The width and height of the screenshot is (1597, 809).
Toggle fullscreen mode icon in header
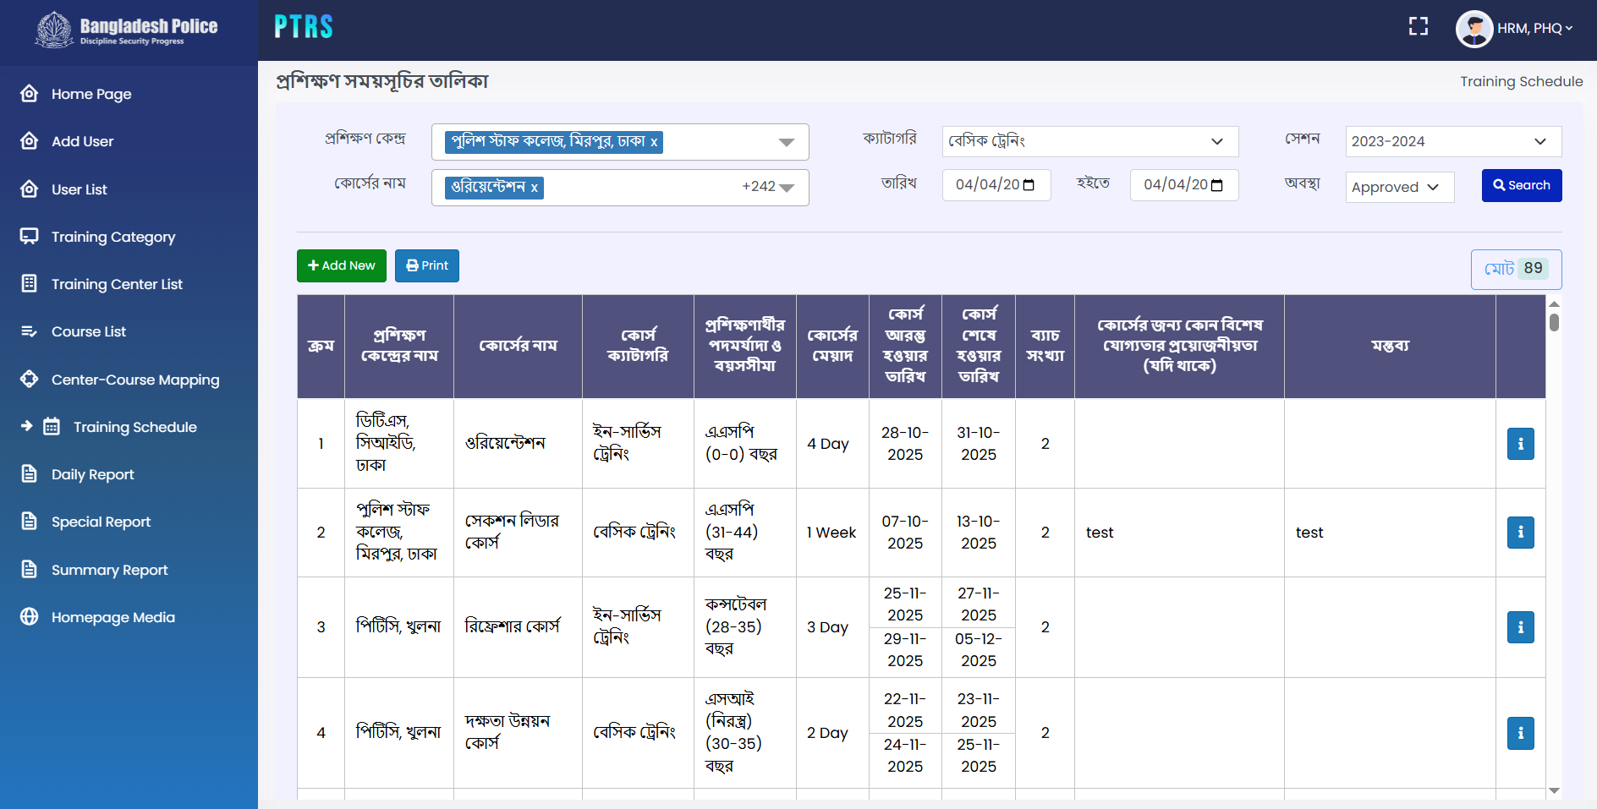coord(1418,27)
